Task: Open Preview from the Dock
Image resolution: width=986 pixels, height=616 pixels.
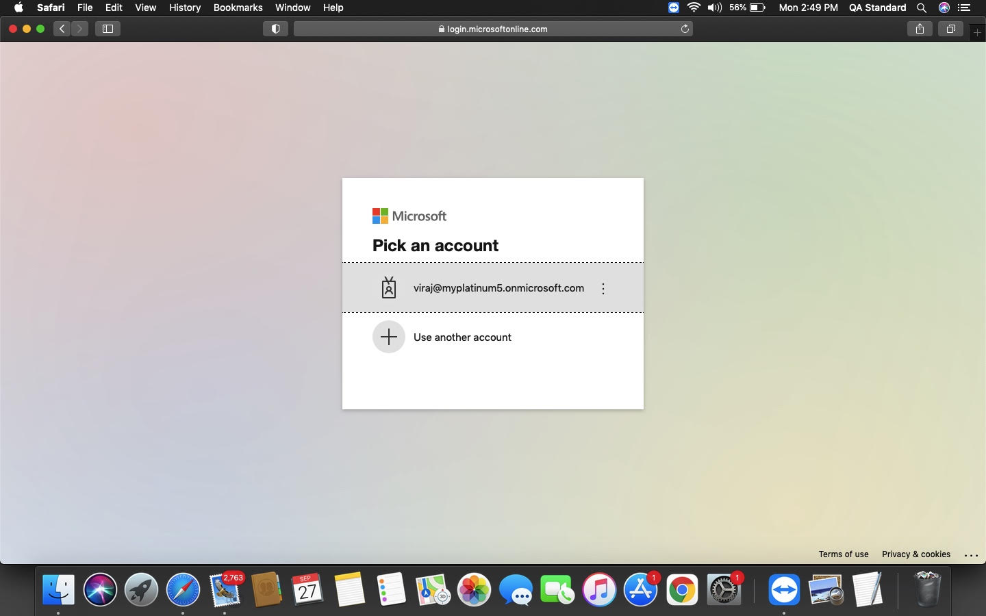Action: click(826, 590)
